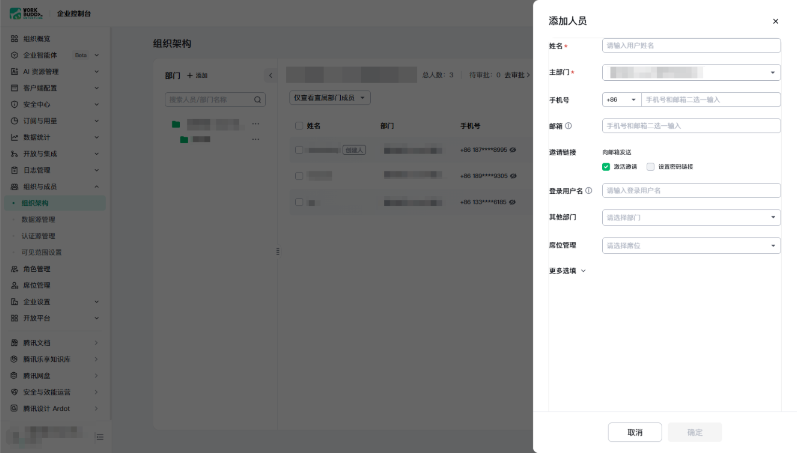Click the 角色管理 sidebar icon
The image size is (797, 453).
(x=14, y=269)
